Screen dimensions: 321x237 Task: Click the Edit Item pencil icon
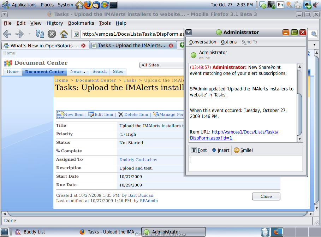[x=91, y=114]
